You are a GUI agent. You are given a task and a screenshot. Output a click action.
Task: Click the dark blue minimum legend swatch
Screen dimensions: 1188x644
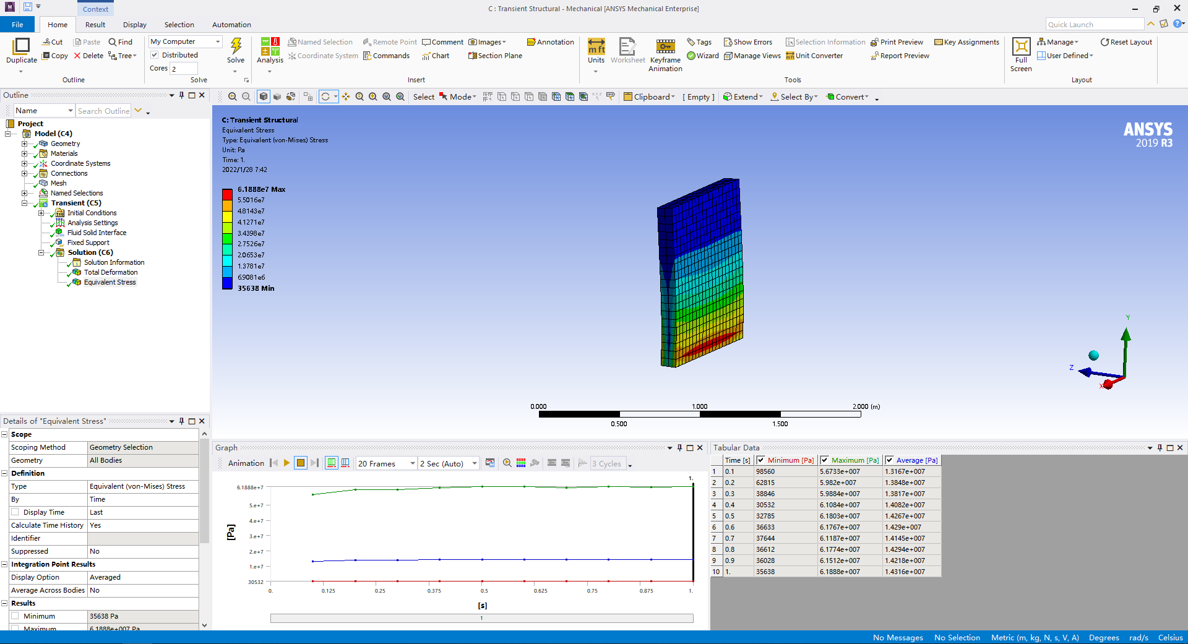pos(227,283)
